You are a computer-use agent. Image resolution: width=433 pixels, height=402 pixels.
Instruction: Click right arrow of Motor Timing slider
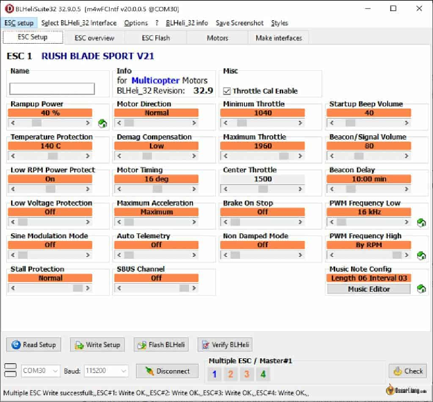pyautogui.click(x=194, y=189)
